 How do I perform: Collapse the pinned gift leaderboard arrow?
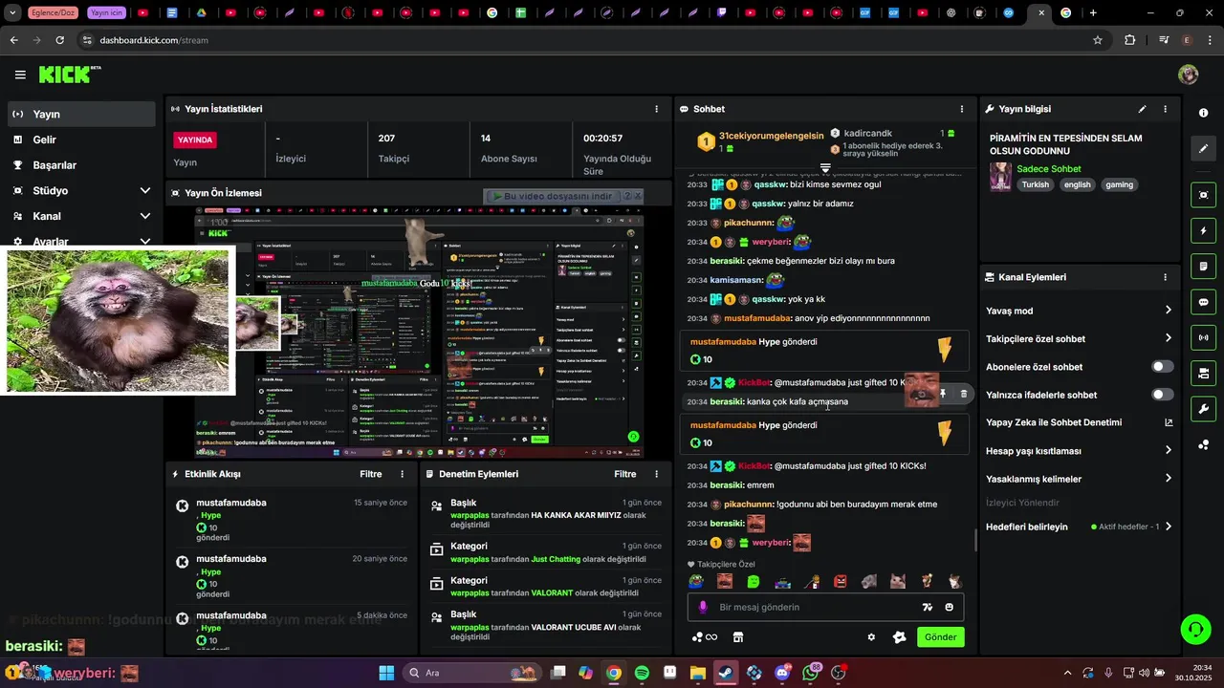(825, 168)
